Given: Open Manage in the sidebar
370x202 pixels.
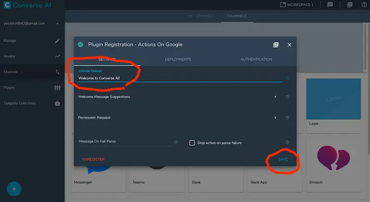Looking at the screenshot, I should point(32,41).
